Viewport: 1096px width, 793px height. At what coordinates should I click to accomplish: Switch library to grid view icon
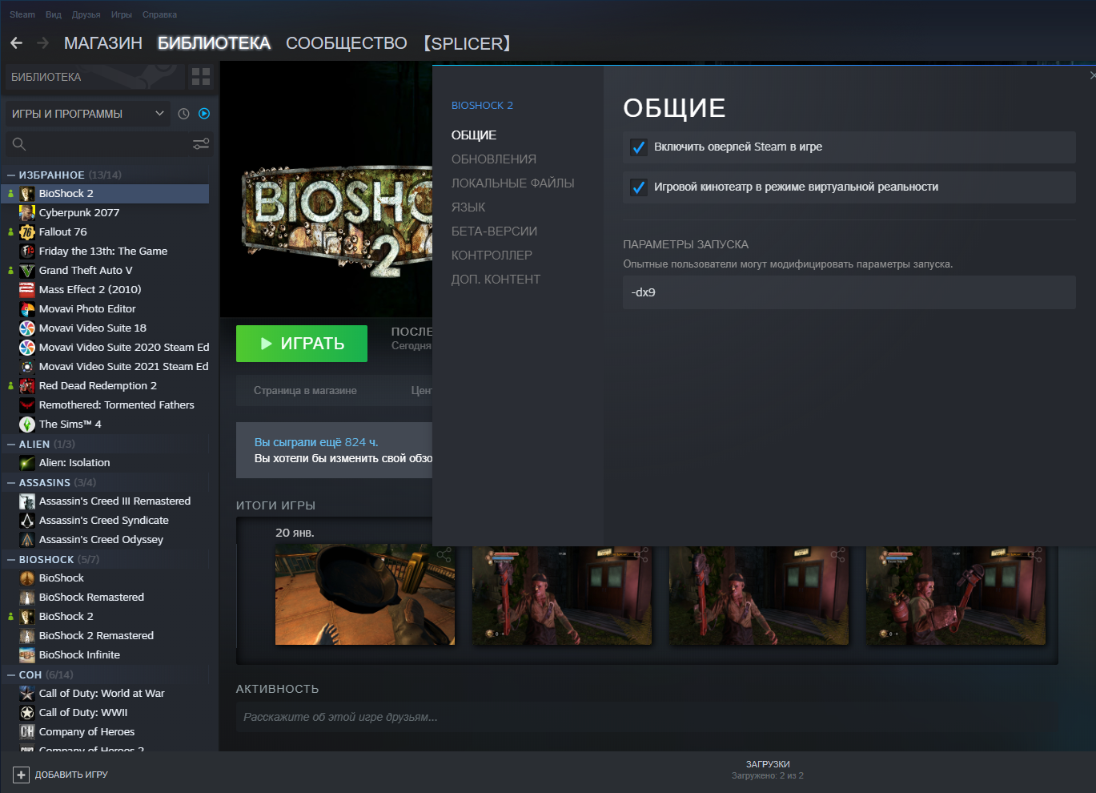coord(201,77)
